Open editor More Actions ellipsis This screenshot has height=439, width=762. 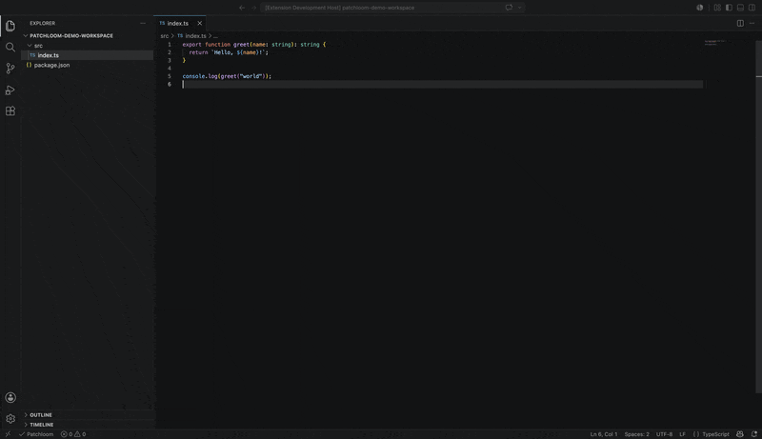(752, 23)
